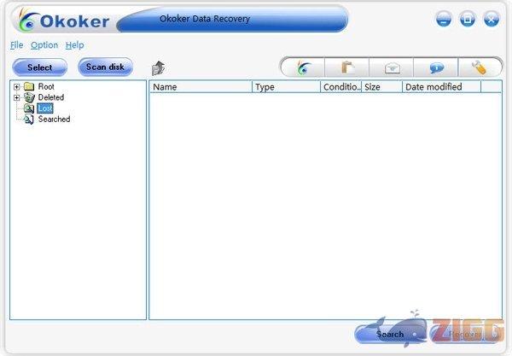Click the Okoker home logo toolbar icon

(x=303, y=68)
